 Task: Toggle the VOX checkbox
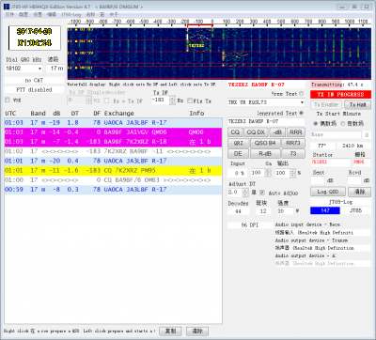(x=8, y=100)
